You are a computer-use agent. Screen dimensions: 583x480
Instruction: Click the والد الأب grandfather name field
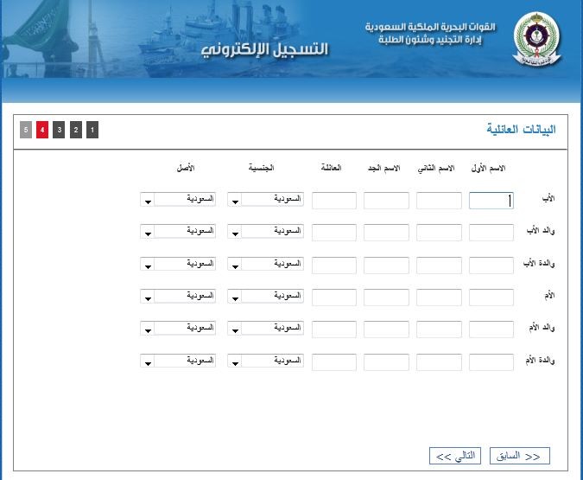386,233
